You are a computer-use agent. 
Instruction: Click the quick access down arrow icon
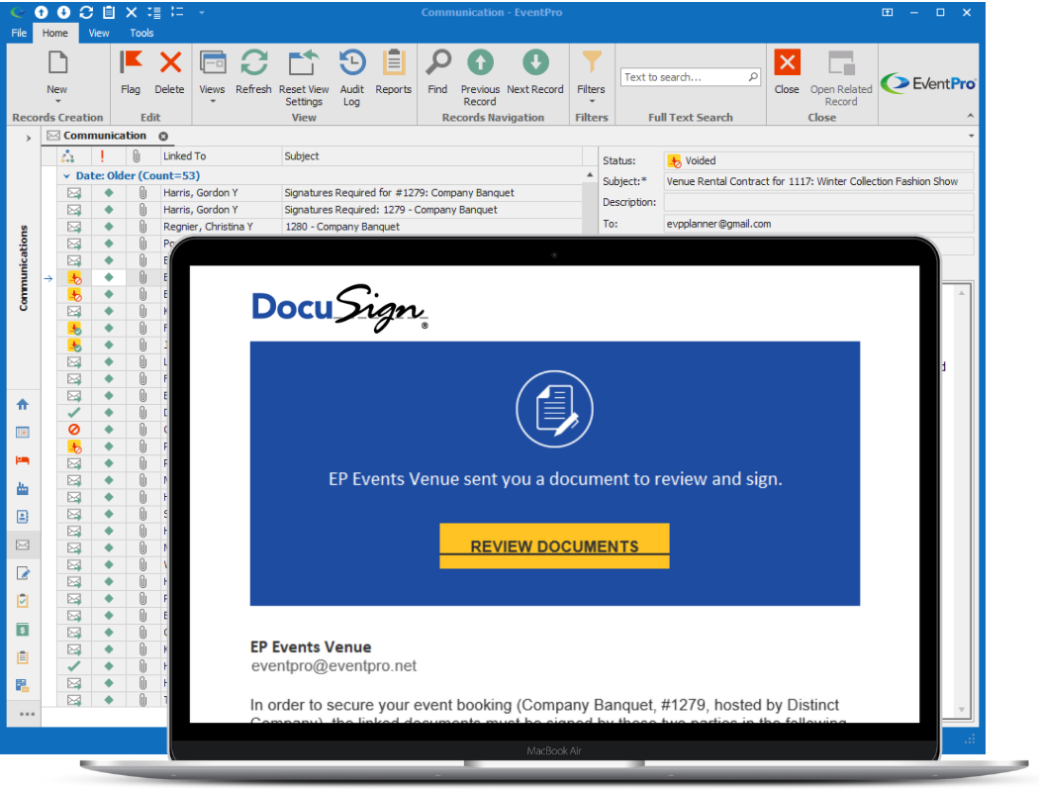tap(63, 12)
